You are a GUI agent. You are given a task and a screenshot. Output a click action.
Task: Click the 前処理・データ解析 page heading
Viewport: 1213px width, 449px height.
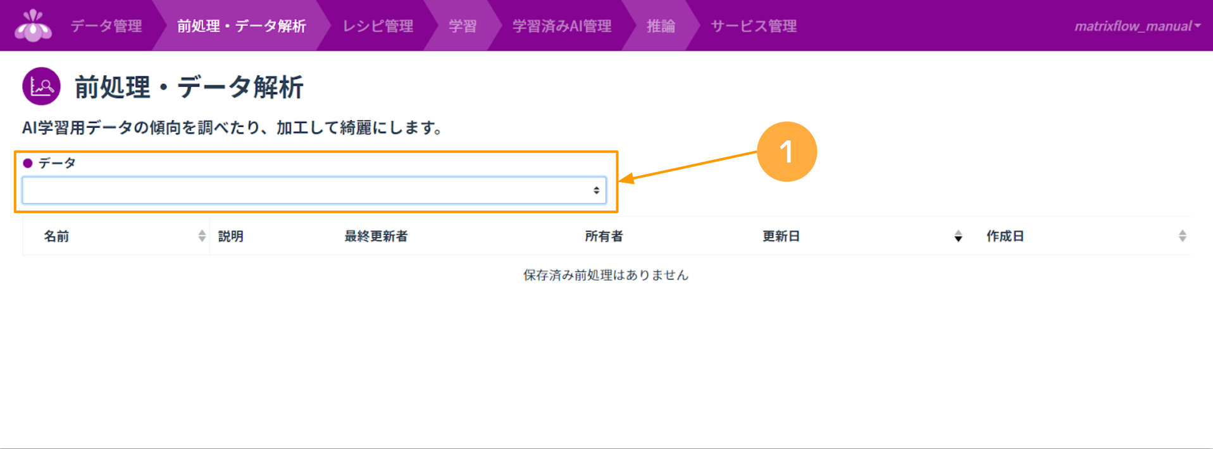click(189, 87)
